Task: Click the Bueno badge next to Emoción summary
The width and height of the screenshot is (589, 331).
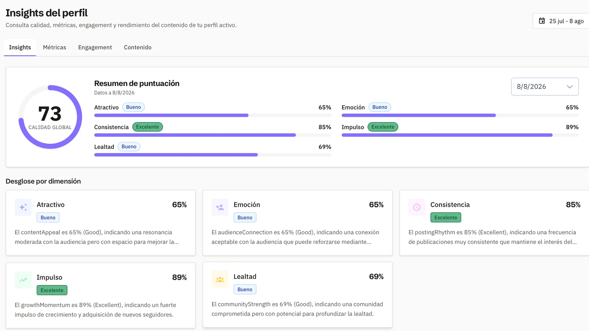Action: pos(380,107)
